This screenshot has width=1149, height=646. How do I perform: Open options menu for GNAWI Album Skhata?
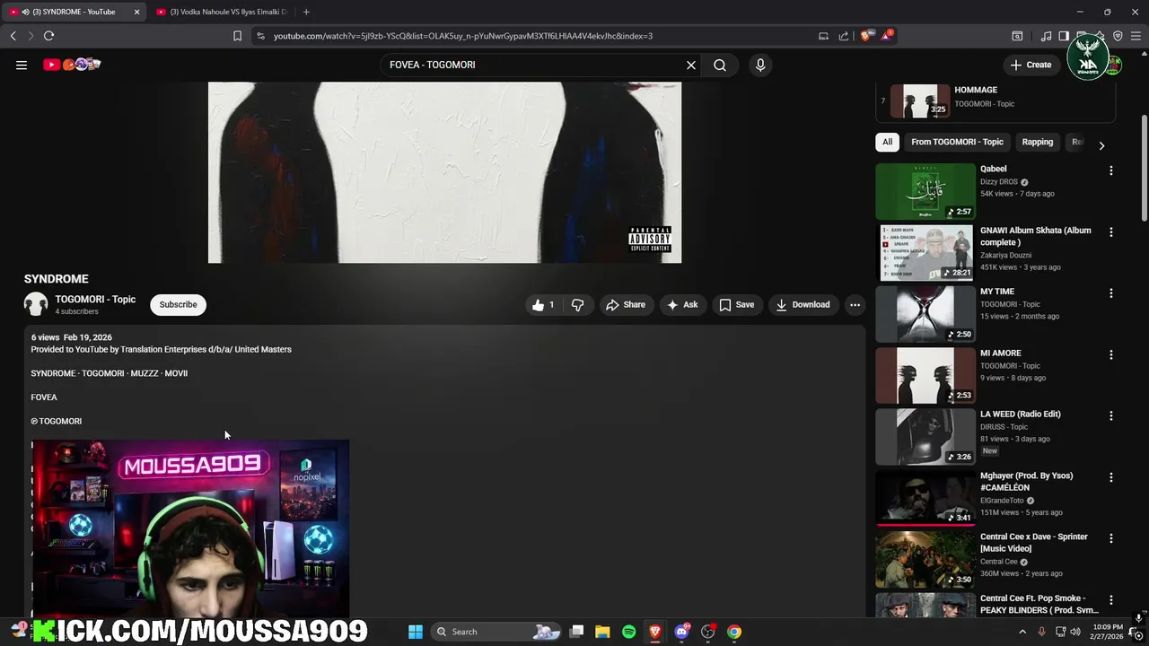coord(1110,231)
